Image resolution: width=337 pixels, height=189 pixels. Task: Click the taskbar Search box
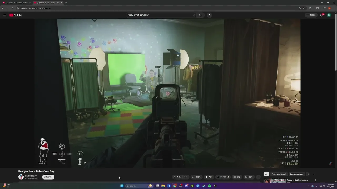[x=139, y=186]
